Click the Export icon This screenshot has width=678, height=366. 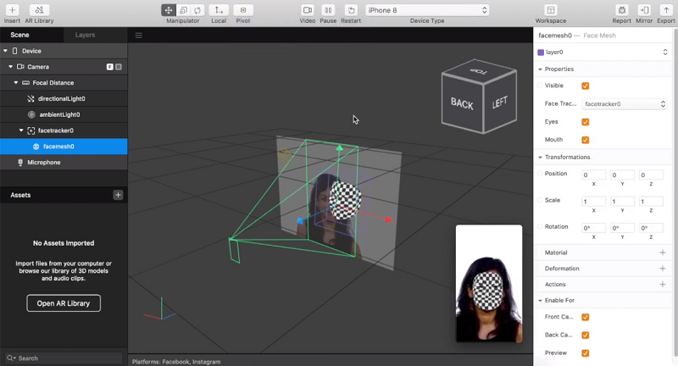666,10
